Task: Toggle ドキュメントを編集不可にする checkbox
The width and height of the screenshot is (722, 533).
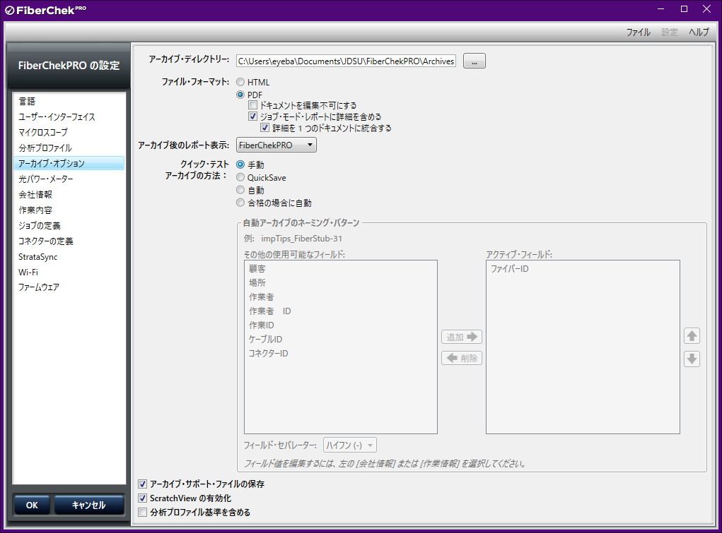Action: click(252, 105)
